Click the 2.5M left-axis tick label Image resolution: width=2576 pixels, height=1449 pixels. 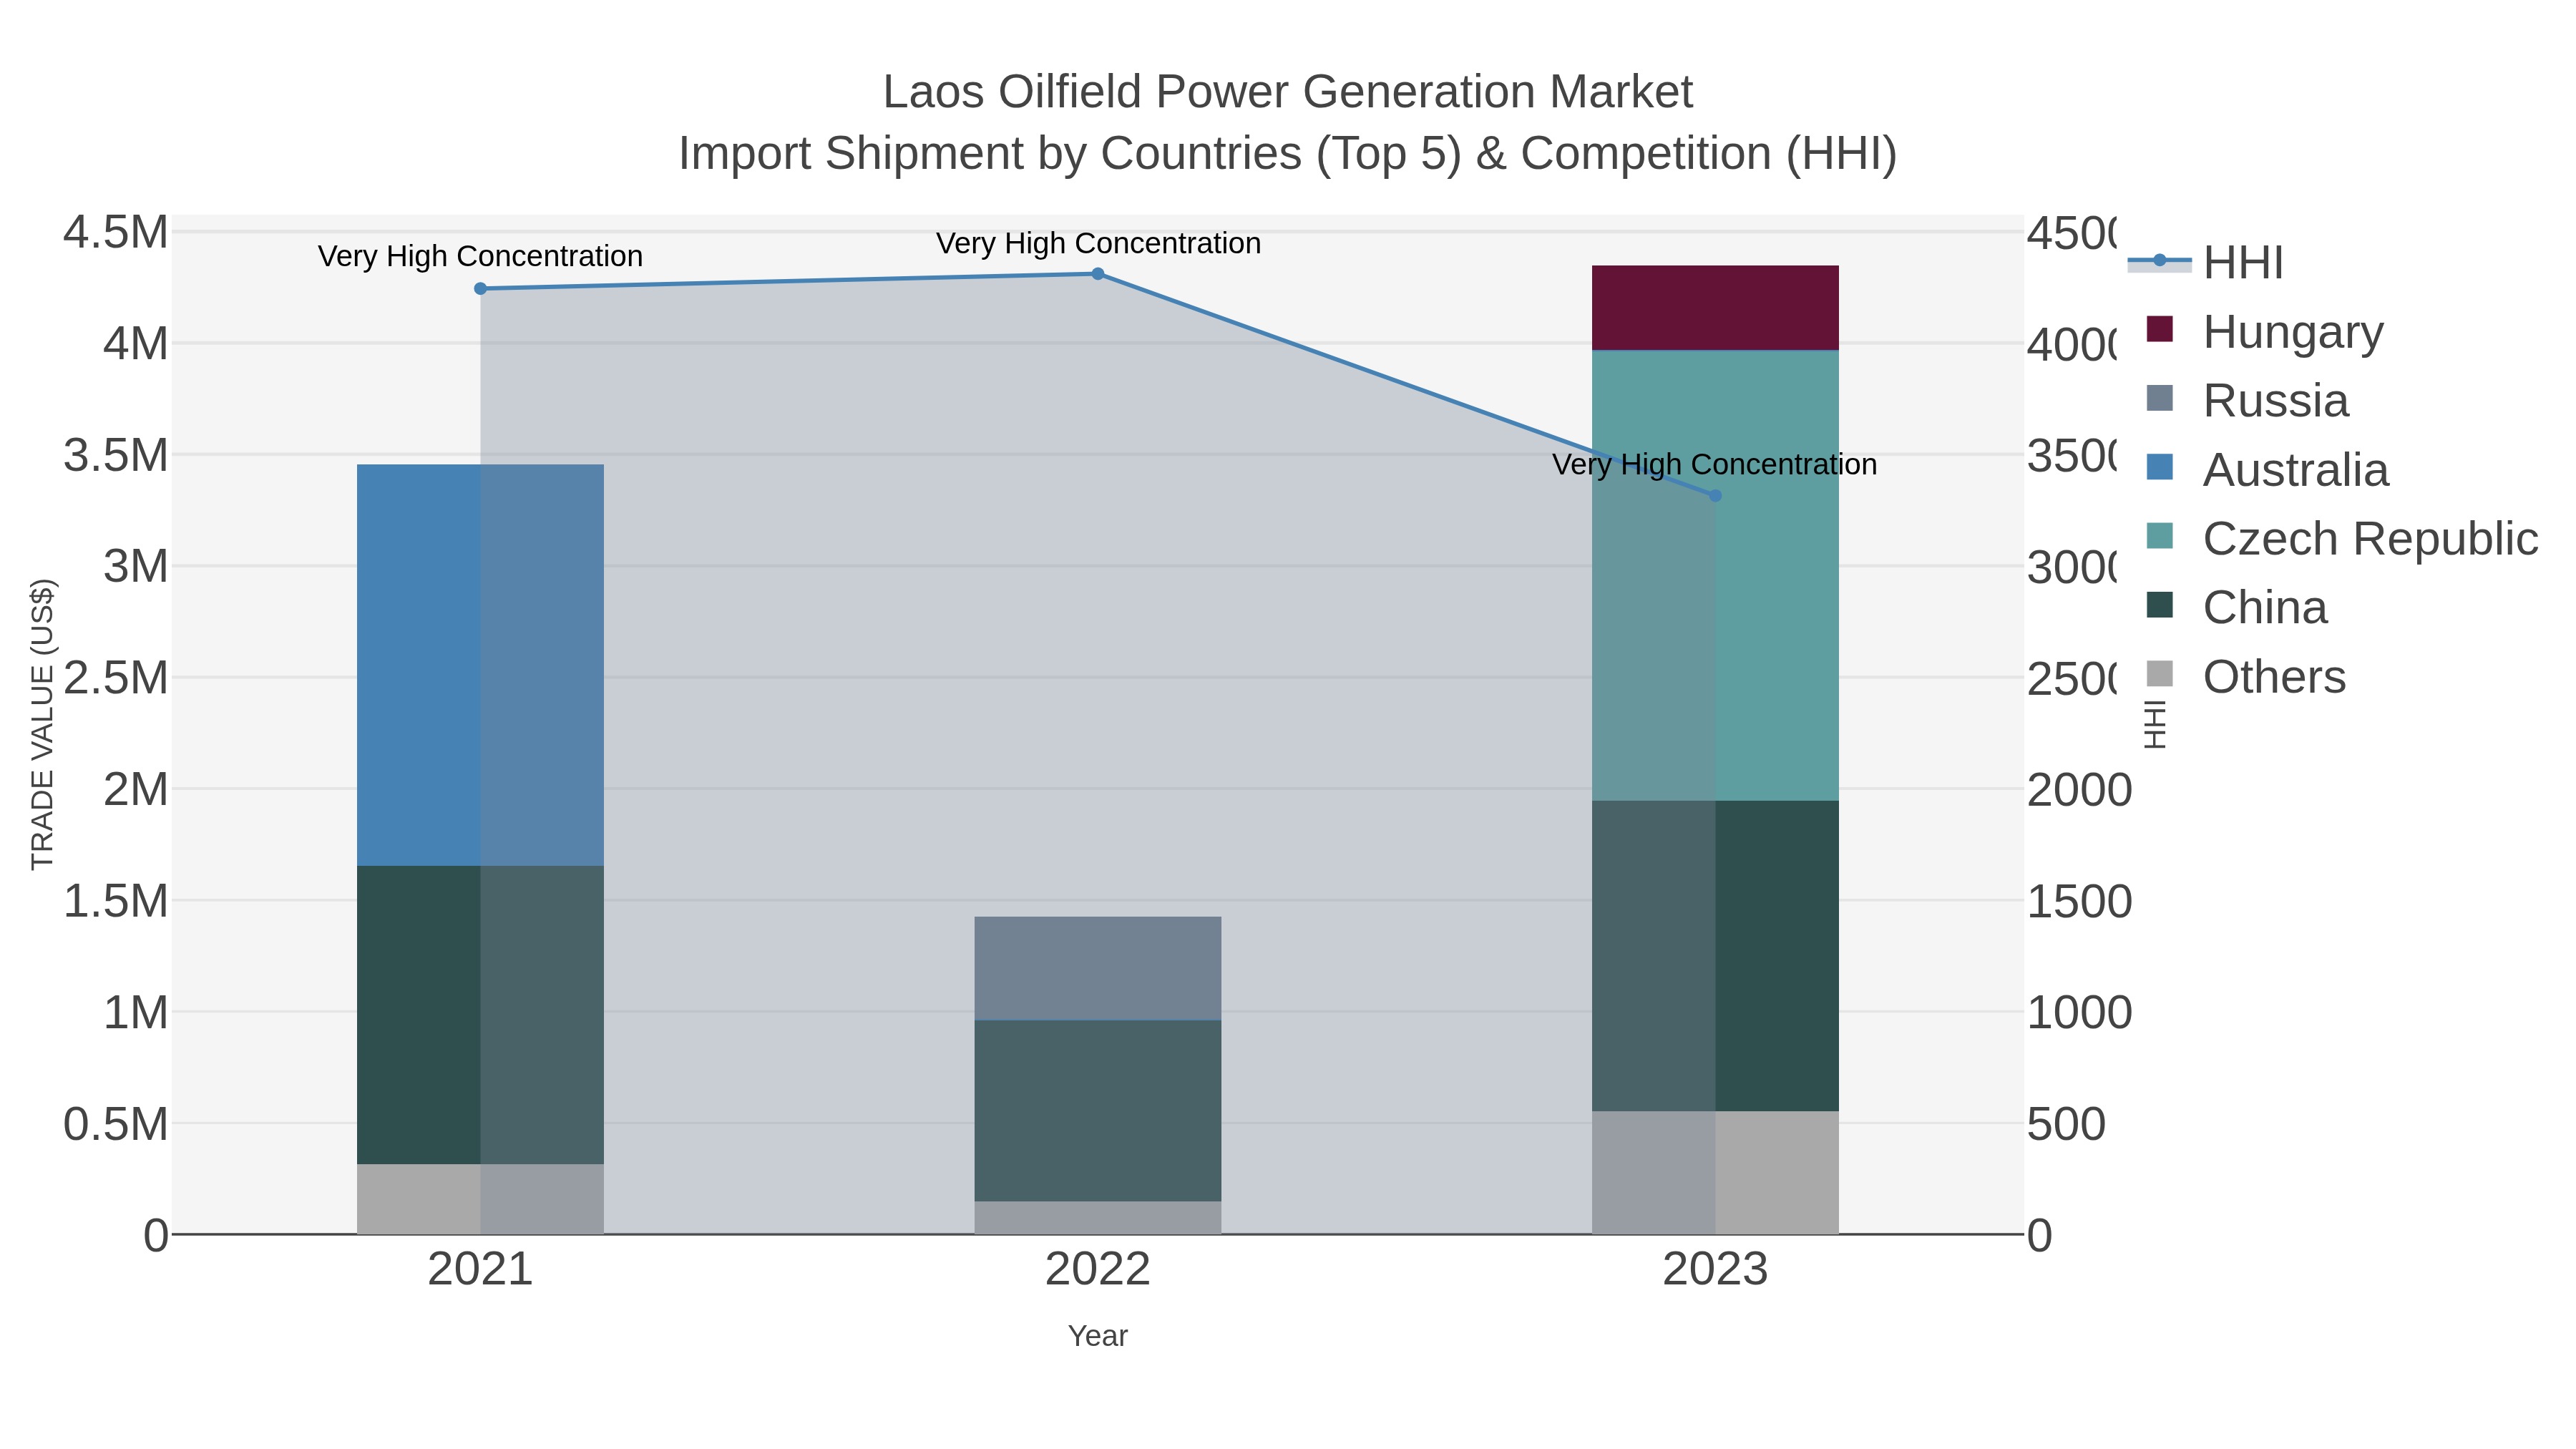click(x=116, y=677)
